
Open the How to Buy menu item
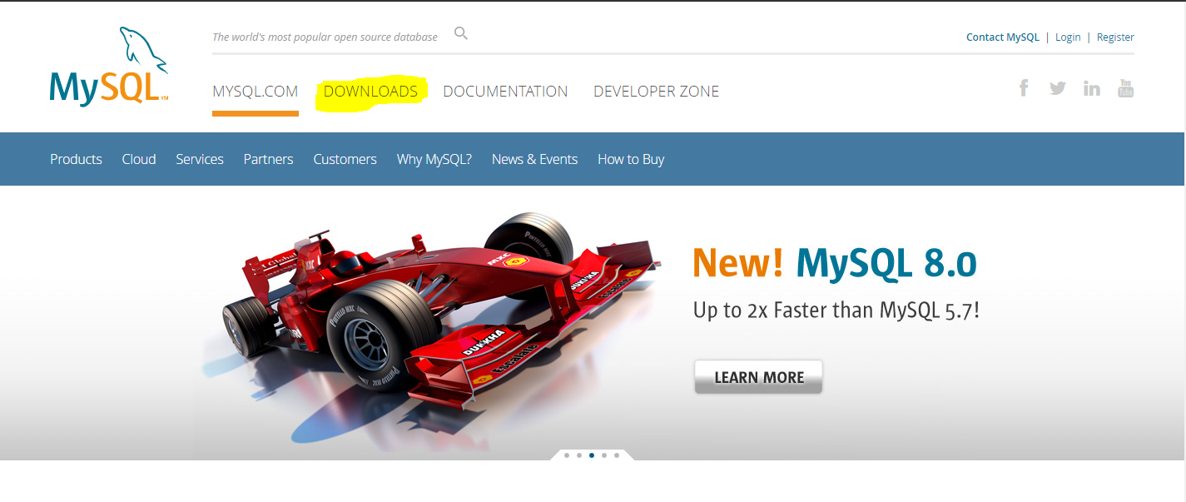coord(631,159)
